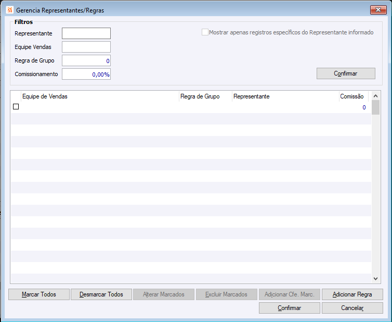Image resolution: width=392 pixels, height=322 pixels.
Task: Click the Regra de Grupo filter field
Action: (x=86, y=60)
